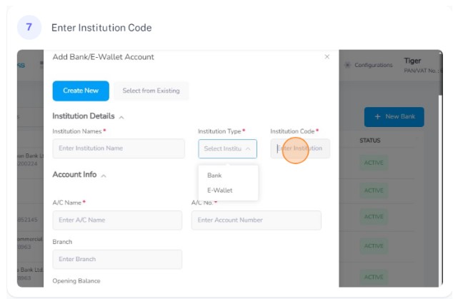The image size is (453, 299).
Task: Click the Tiger company name
Action: coord(412,61)
